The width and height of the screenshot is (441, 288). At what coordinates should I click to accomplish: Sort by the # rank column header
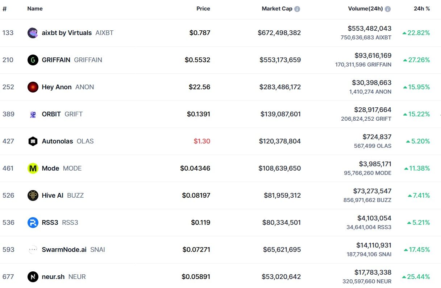pos(4,9)
